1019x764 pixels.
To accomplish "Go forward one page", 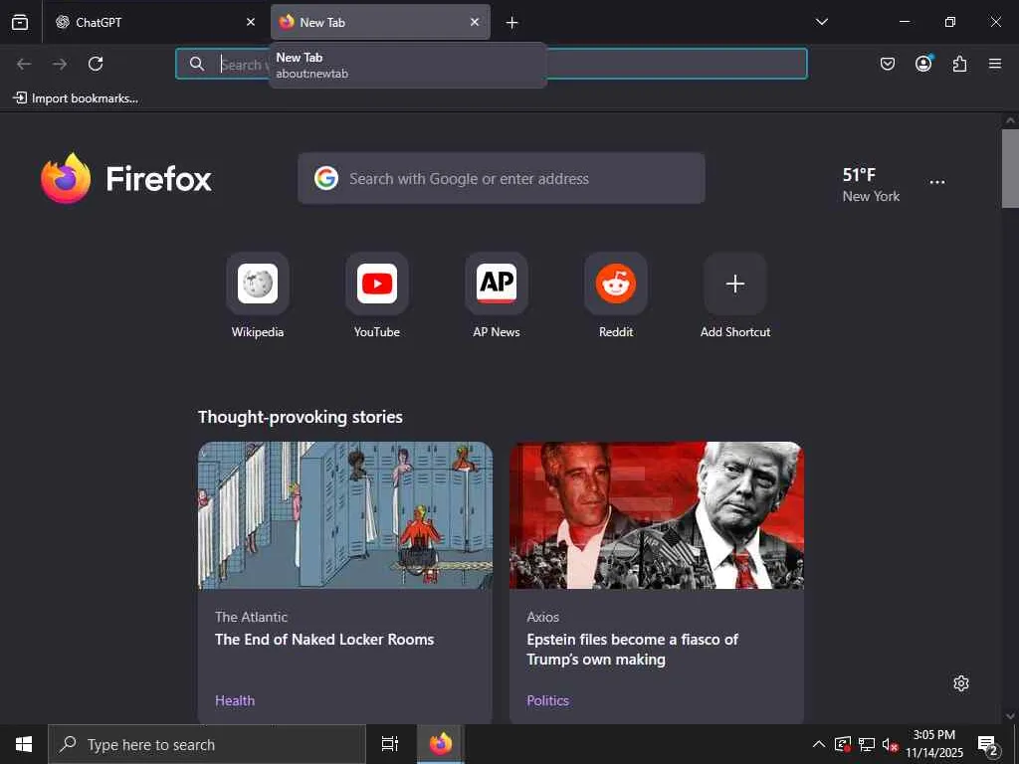I will tap(60, 64).
